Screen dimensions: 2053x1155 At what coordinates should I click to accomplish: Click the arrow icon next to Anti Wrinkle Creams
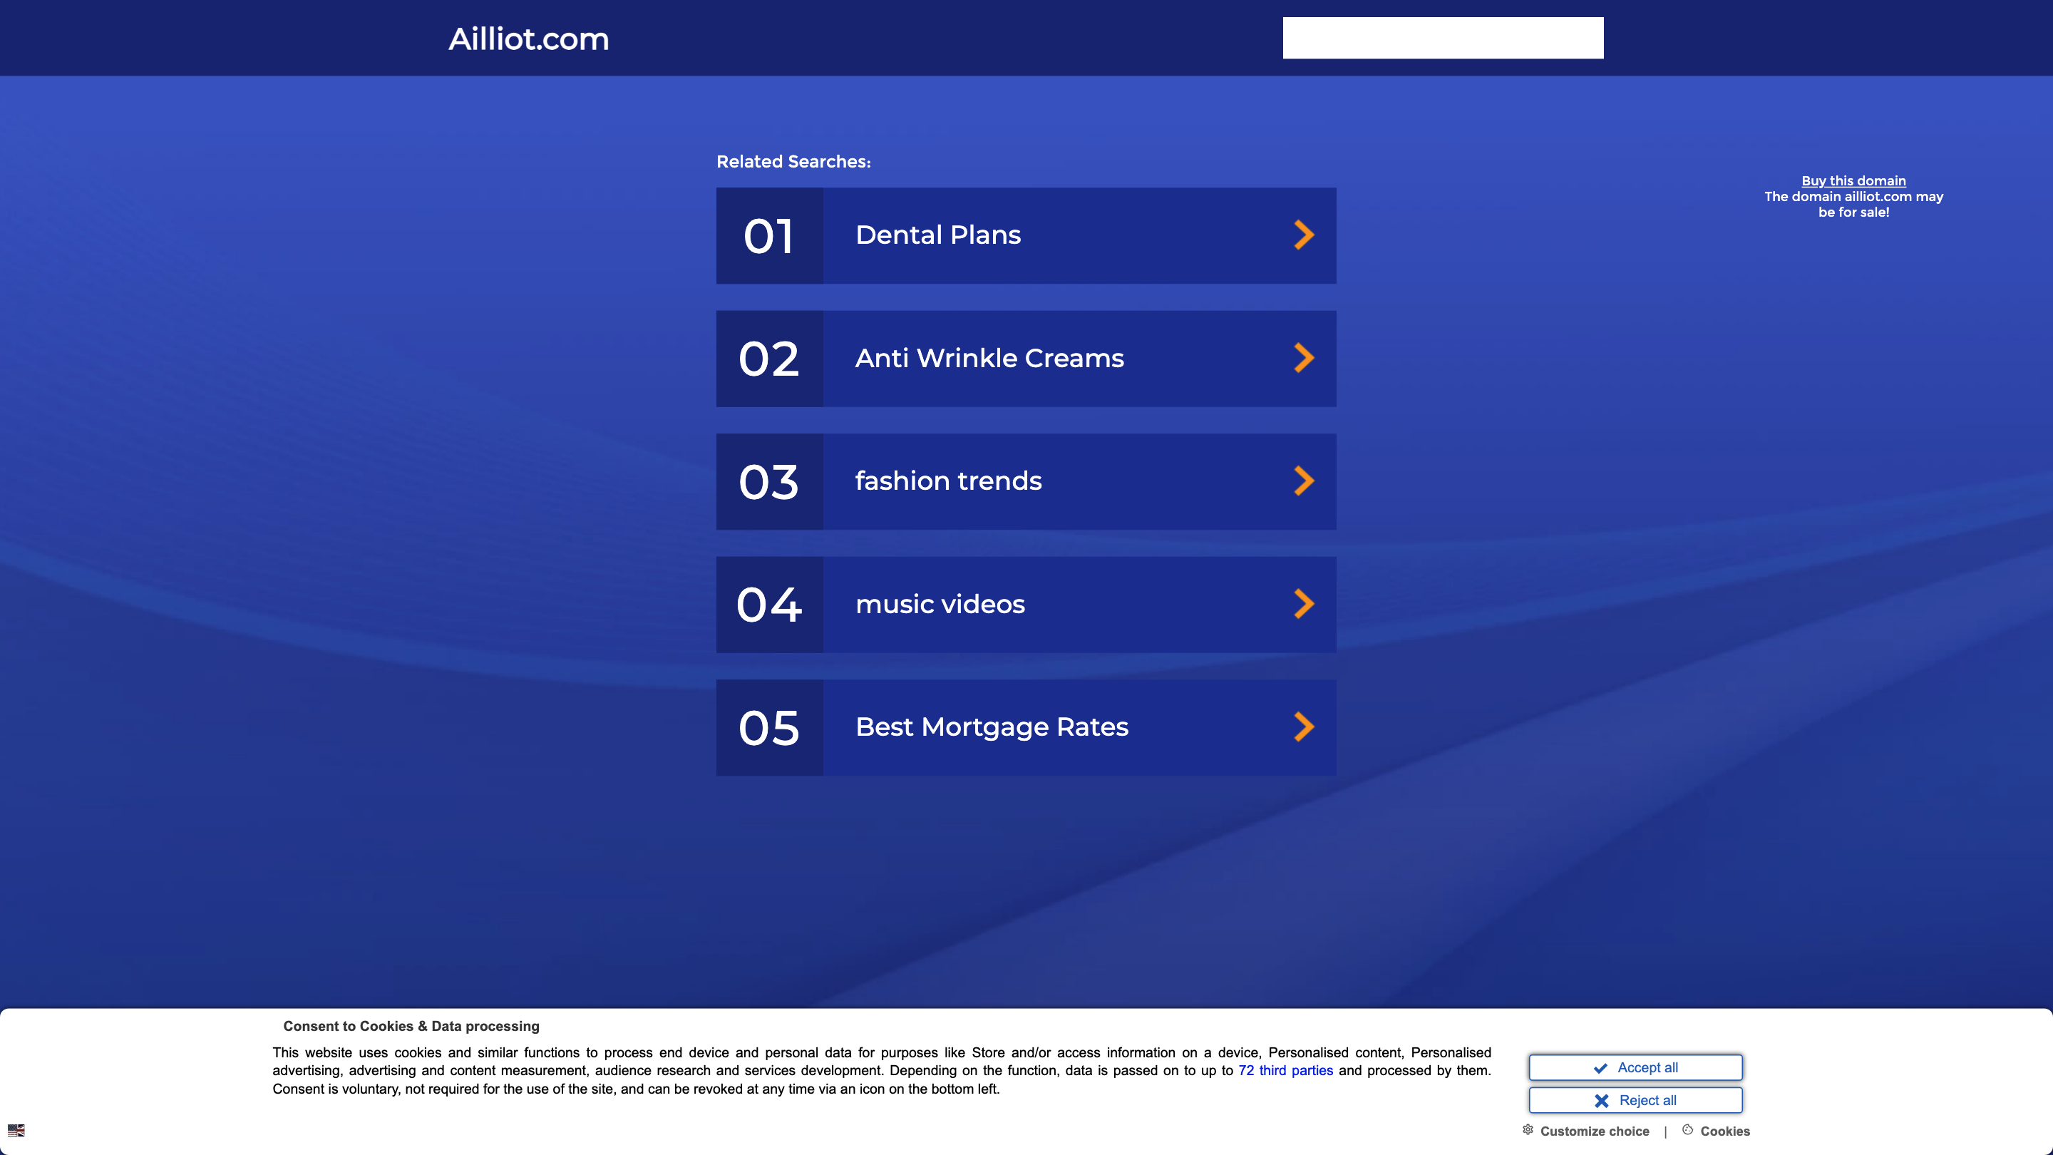pos(1304,358)
